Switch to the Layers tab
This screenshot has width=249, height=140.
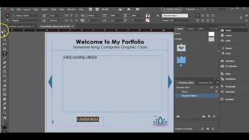pyautogui.click(x=190, y=29)
